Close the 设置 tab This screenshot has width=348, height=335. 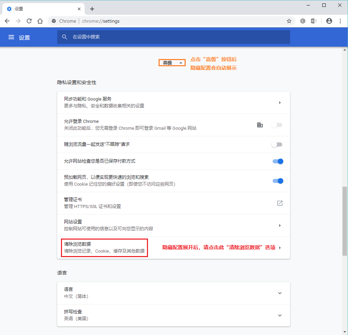pos(79,9)
